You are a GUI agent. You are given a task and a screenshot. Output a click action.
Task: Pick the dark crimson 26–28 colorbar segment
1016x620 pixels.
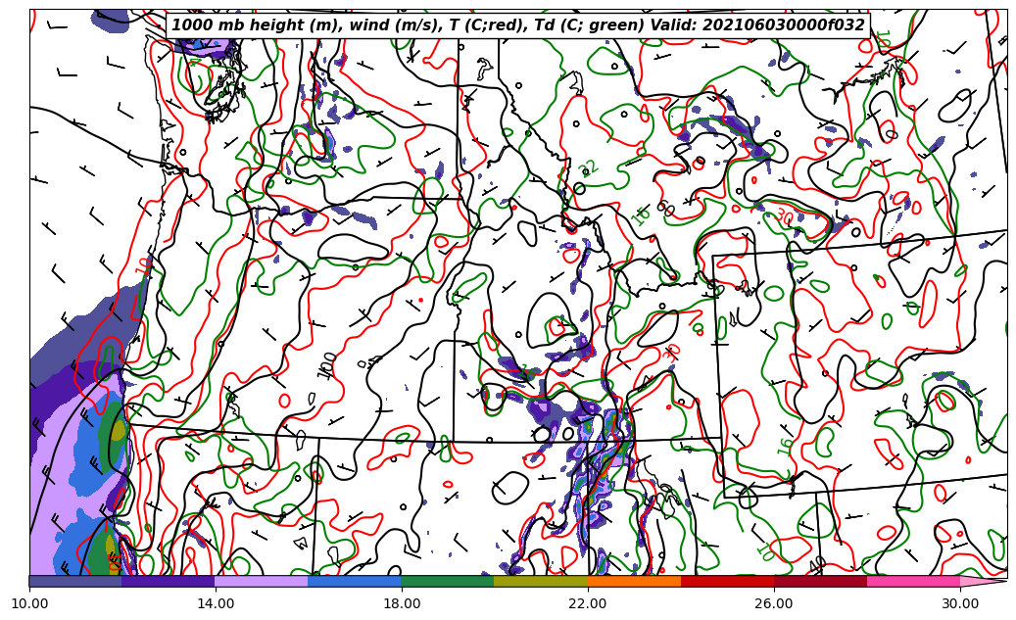coord(821,581)
